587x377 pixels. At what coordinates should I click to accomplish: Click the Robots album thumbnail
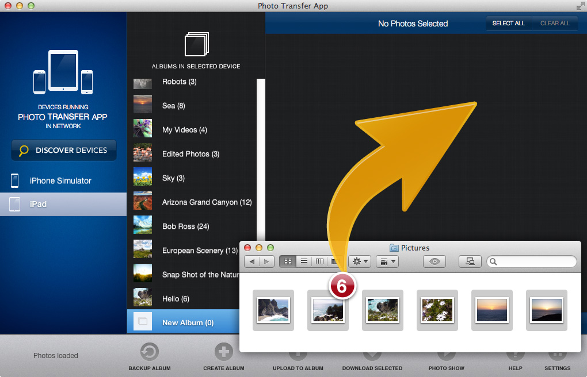pyautogui.click(x=143, y=83)
